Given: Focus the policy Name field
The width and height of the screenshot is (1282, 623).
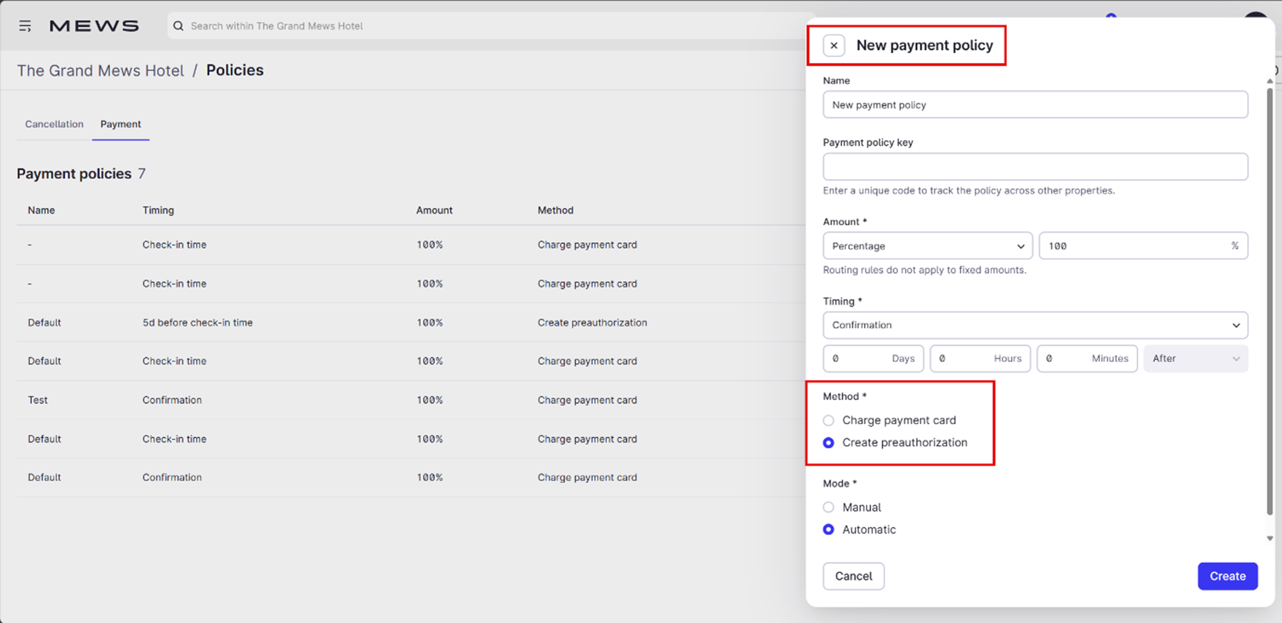Looking at the screenshot, I should point(1035,104).
